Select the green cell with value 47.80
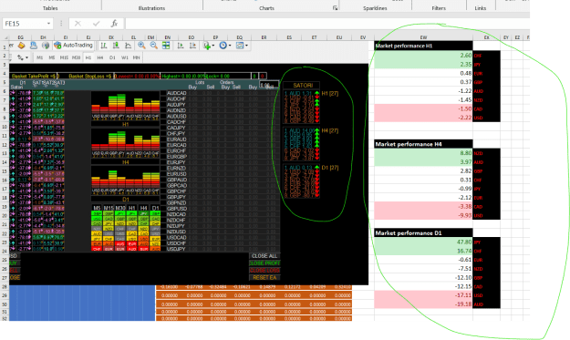The width and height of the screenshot is (570, 340). (x=423, y=242)
